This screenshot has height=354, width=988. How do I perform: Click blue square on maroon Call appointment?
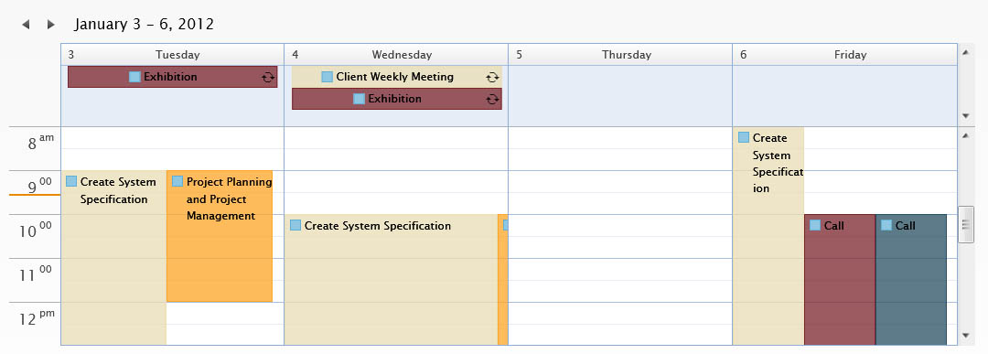pos(815,225)
